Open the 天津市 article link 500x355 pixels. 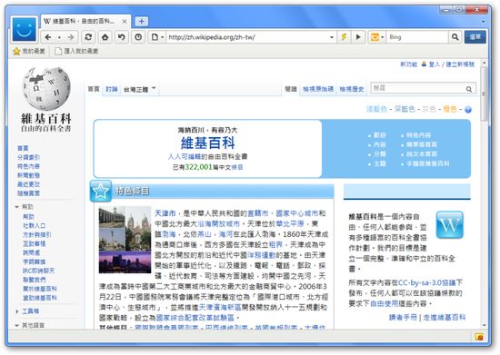(165, 213)
